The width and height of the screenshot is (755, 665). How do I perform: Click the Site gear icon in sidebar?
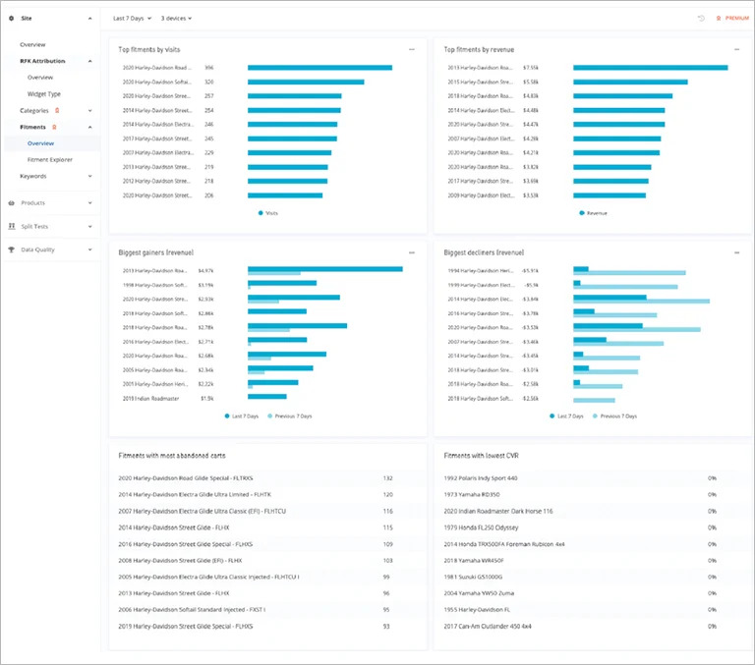pyautogui.click(x=11, y=19)
